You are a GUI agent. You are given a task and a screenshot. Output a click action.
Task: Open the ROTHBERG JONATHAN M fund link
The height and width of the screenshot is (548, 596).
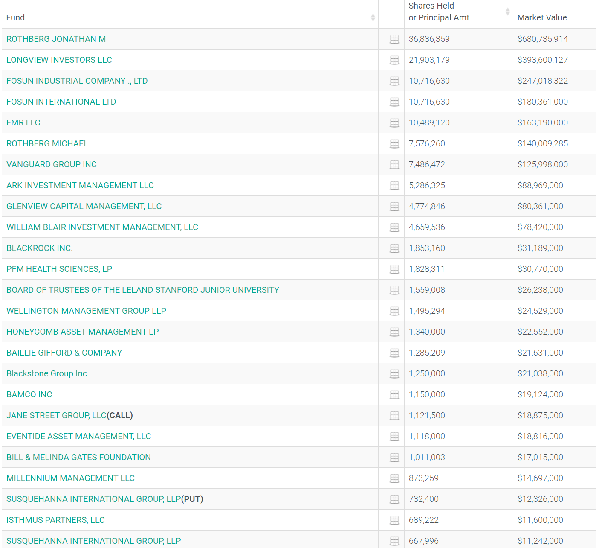point(56,39)
